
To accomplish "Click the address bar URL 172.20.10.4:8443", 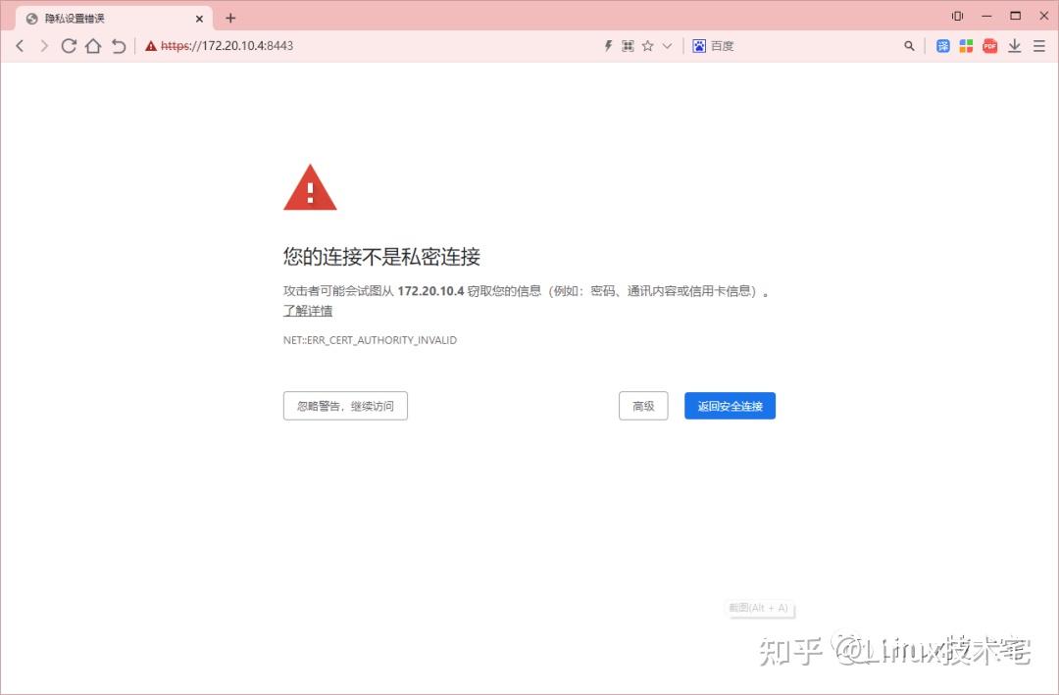I will [x=227, y=46].
